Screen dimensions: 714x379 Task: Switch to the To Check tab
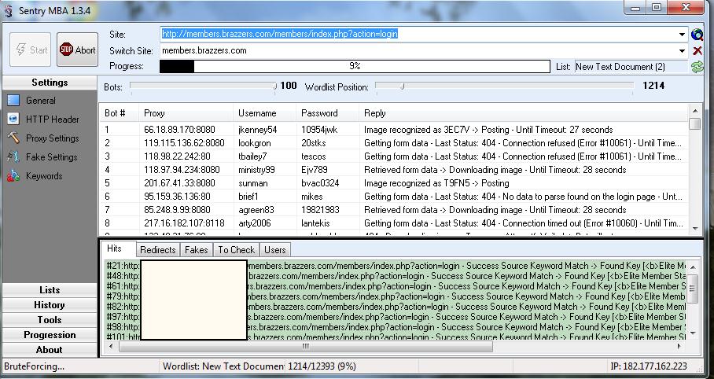tap(237, 250)
